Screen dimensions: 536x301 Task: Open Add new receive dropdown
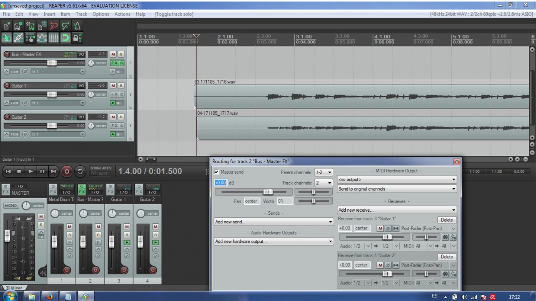click(397, 210)
